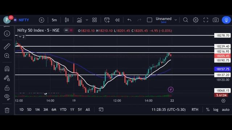This screenshot has height=130, width=232.
Task: Select the 18068.15 price level label
Action: click(x=222, y=91)
